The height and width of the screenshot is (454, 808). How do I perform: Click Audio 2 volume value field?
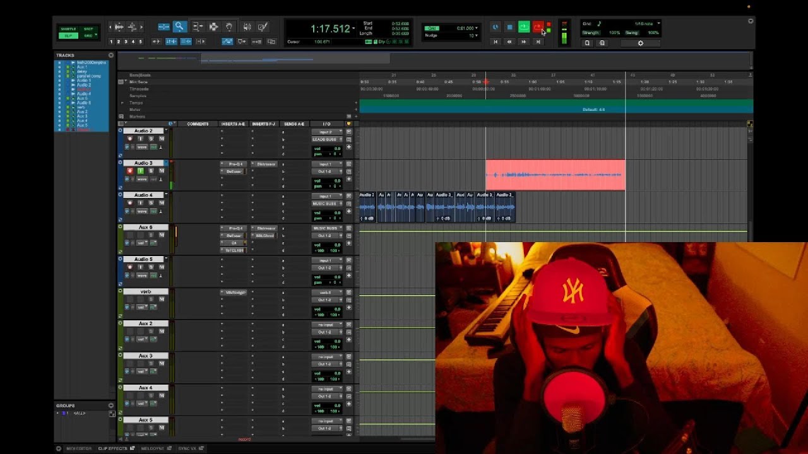[x=328, y=148]
